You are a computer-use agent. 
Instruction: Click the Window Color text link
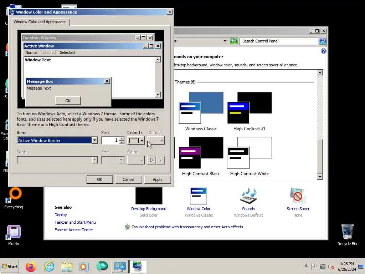pos(199,209)
